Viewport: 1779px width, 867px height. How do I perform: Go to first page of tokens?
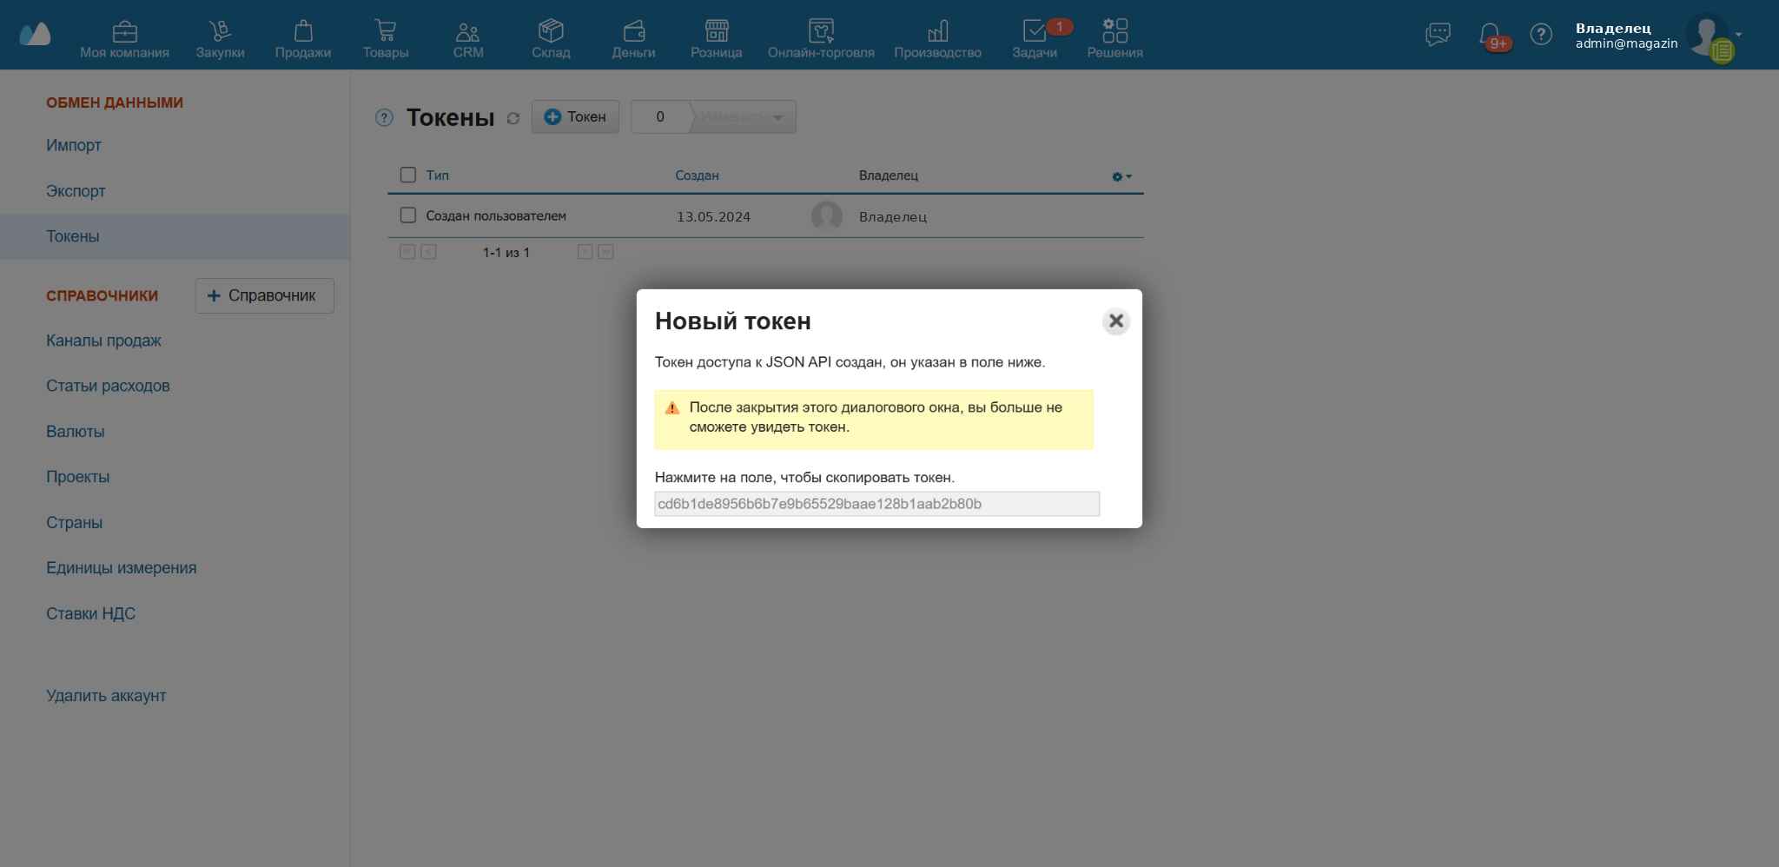[x=407, y=252]
